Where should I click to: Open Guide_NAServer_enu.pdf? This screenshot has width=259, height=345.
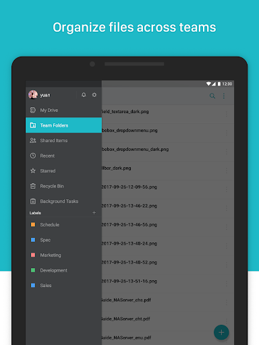tap(168, 338)
